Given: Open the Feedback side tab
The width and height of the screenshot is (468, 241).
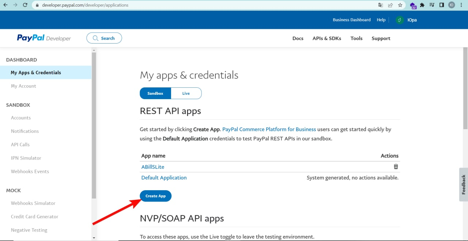Looking at the screenshot, I should (463, 184).
